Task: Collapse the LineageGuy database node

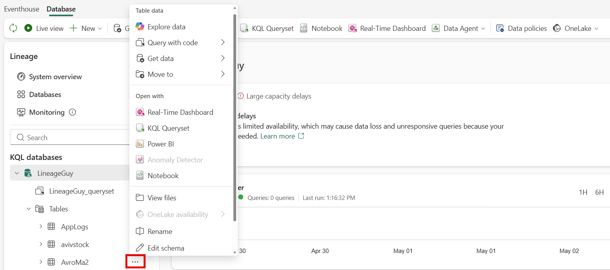Action: click(17, 173)
